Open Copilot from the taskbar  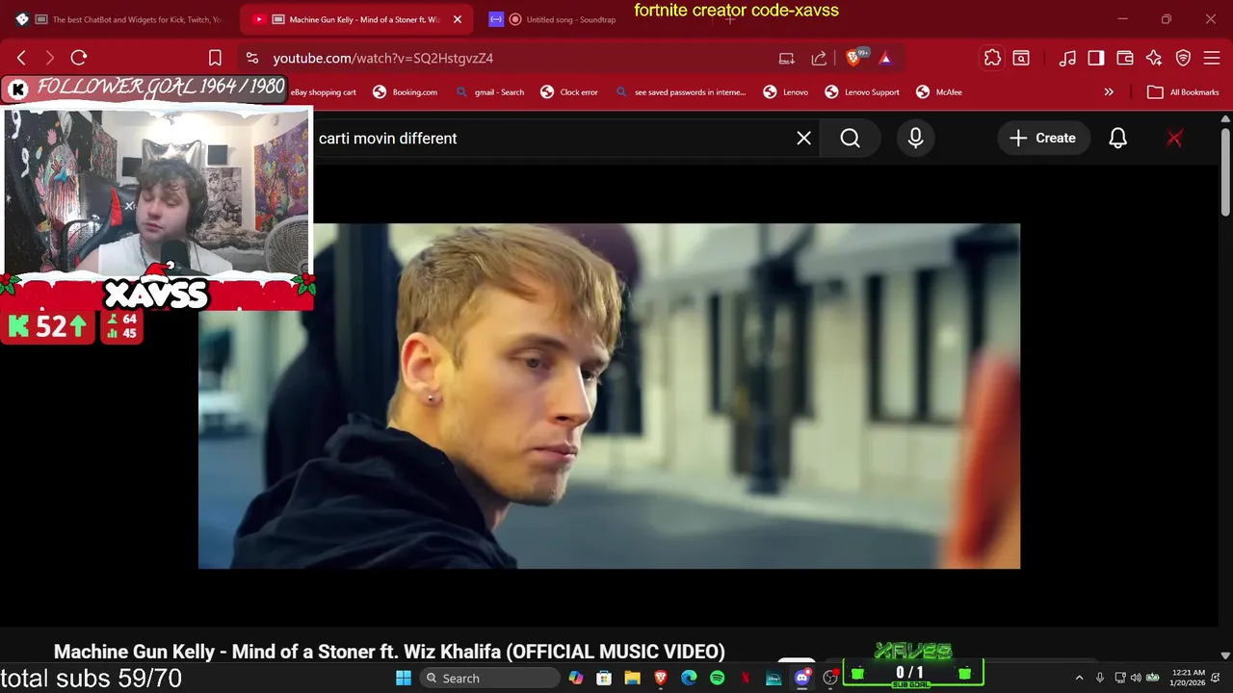576,679
